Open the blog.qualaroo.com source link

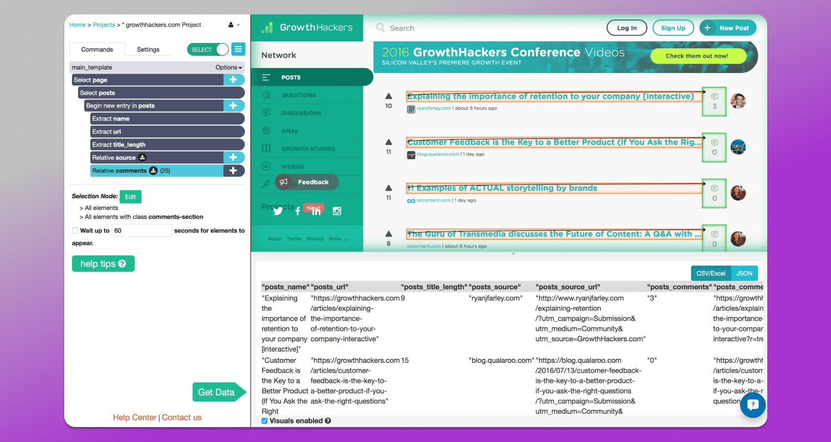tap(438, 155)
